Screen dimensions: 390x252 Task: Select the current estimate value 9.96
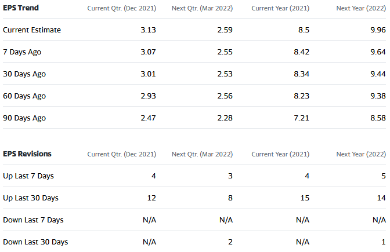378,30
